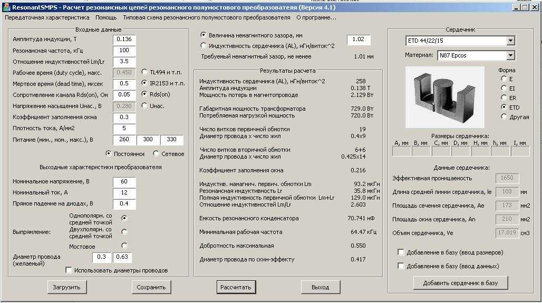Click the result value 64.47 кГц
This screenshot has width=542, height=303.
[x=363, y=232]
